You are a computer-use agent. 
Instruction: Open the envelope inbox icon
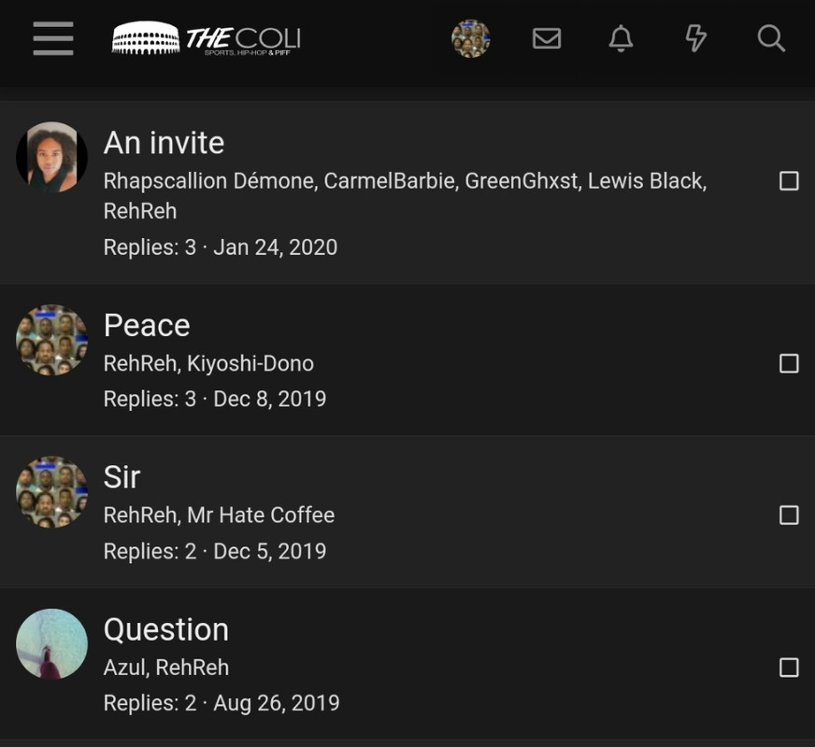coord(547,38)
